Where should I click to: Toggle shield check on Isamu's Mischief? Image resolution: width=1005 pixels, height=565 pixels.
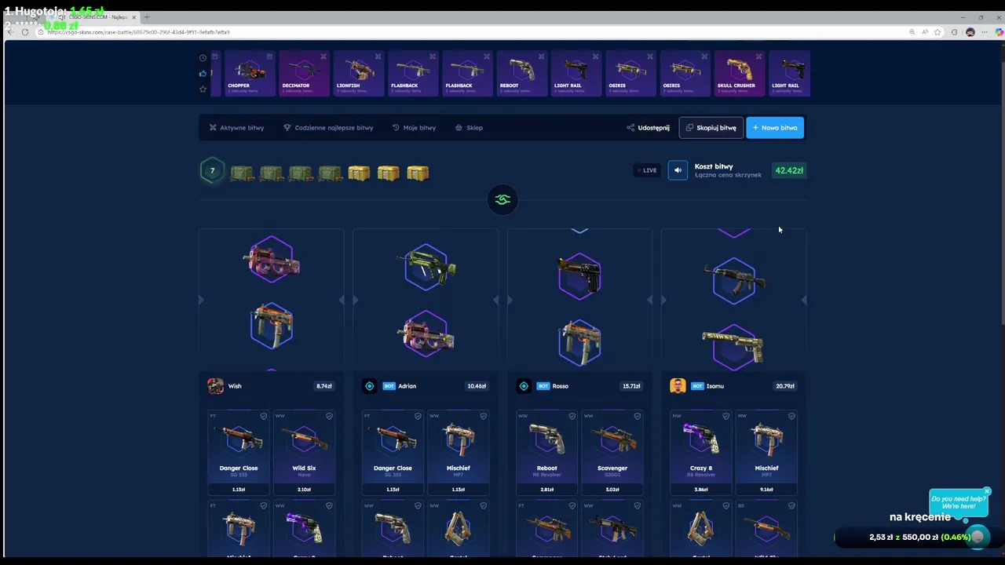[x=791, y=416]
